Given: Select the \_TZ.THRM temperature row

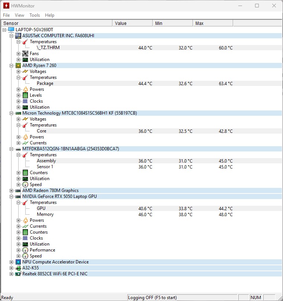Looking at the screenshot, I should pyautogui.click(x=159, y=48).
